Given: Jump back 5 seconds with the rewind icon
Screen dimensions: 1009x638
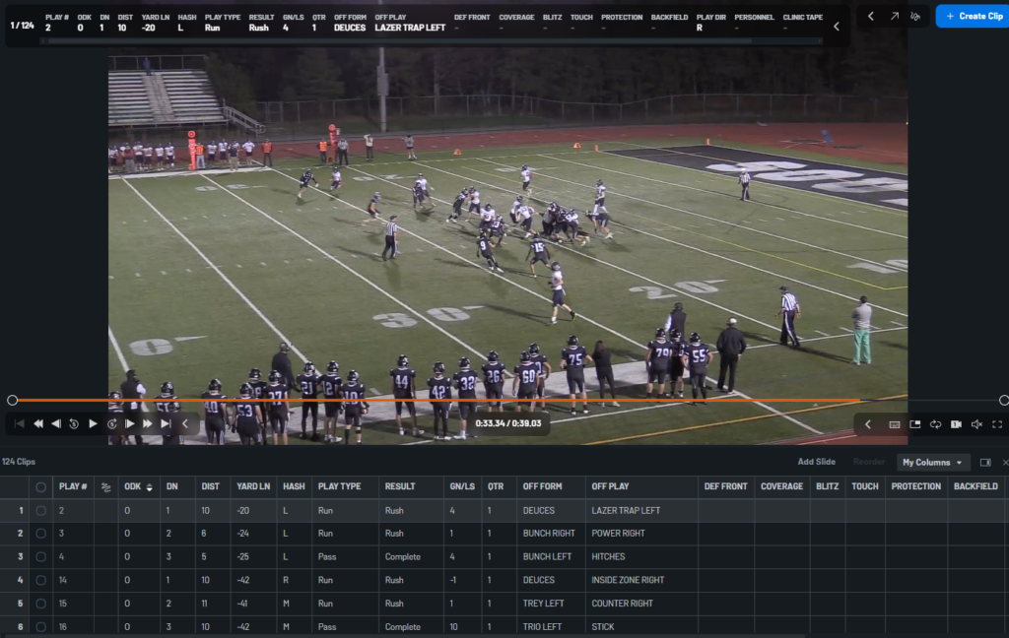Looking at the screenshot, I should [74, 423].
